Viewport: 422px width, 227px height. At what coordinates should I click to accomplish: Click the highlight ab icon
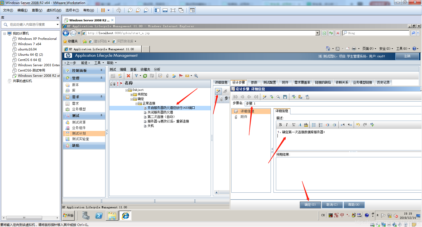pyautogui.click(x=306, y=125)
